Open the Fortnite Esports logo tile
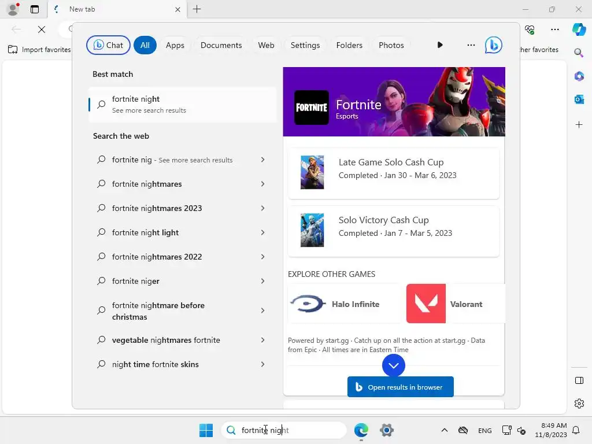 (312, 108)
